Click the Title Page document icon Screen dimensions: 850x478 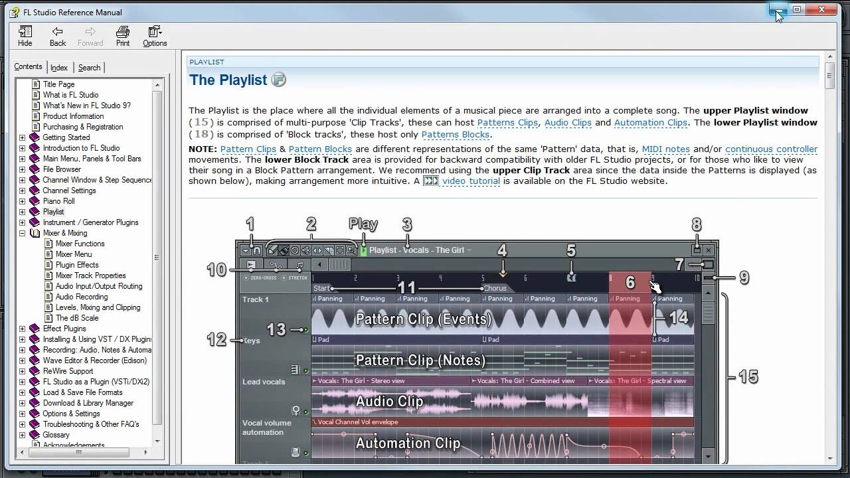point(35,84)
